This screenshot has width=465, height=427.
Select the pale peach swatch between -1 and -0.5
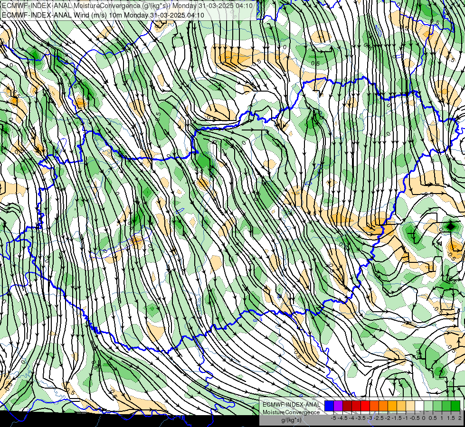(x=410, y=406)
